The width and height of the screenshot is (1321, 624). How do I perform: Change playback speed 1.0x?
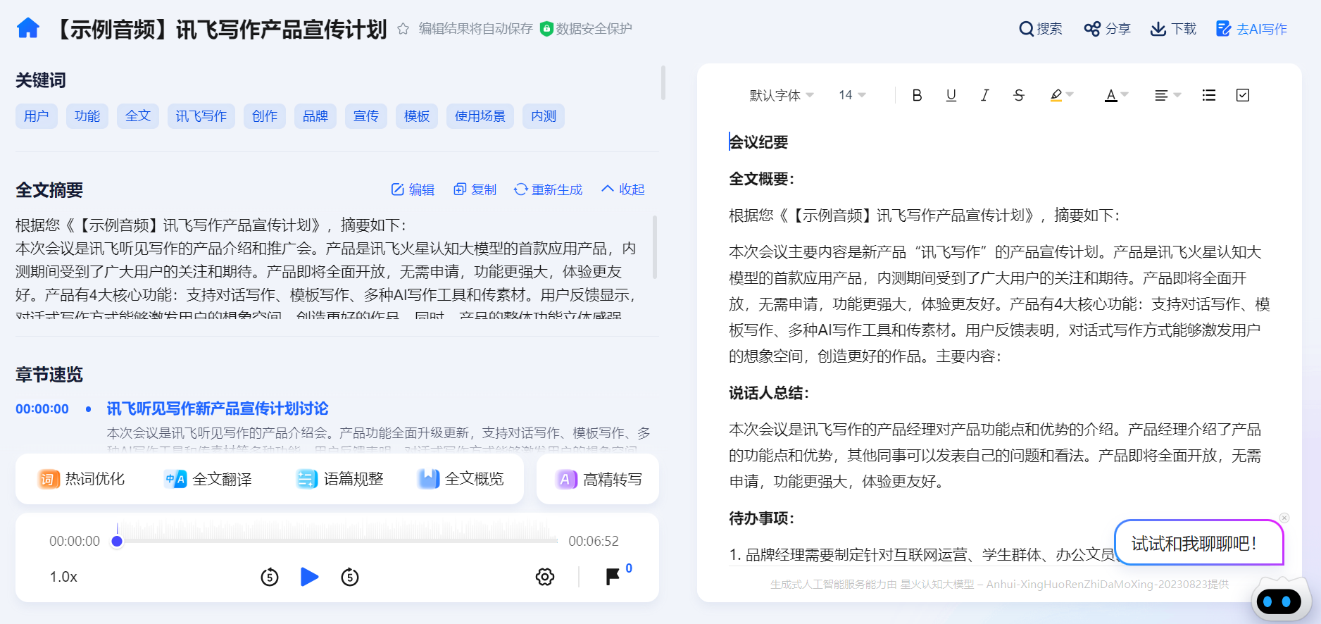coord(63,577)
